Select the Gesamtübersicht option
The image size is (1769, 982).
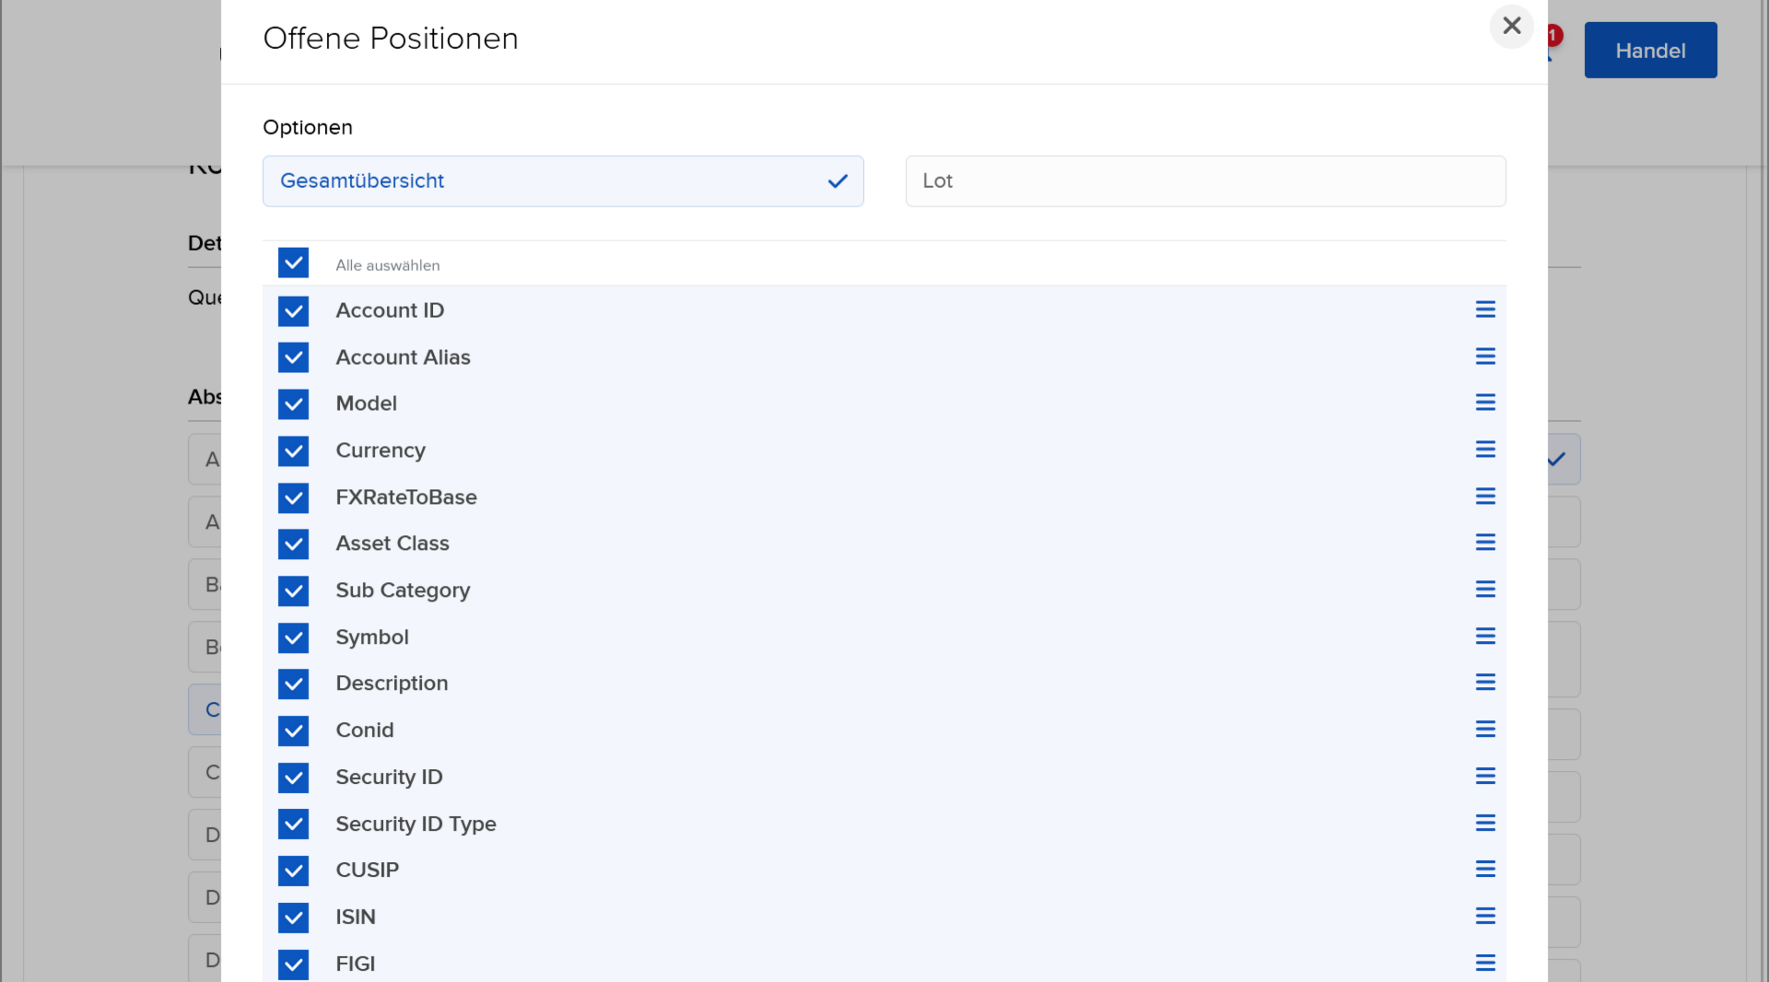coord(562,181)
